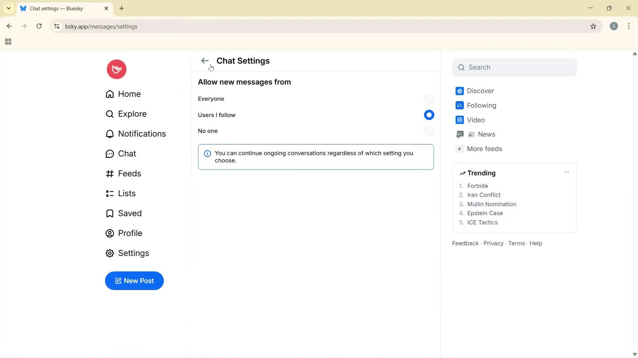The image size is (638, 358).
Task: Open the News feed entry
Action: [x=487, y=134]
